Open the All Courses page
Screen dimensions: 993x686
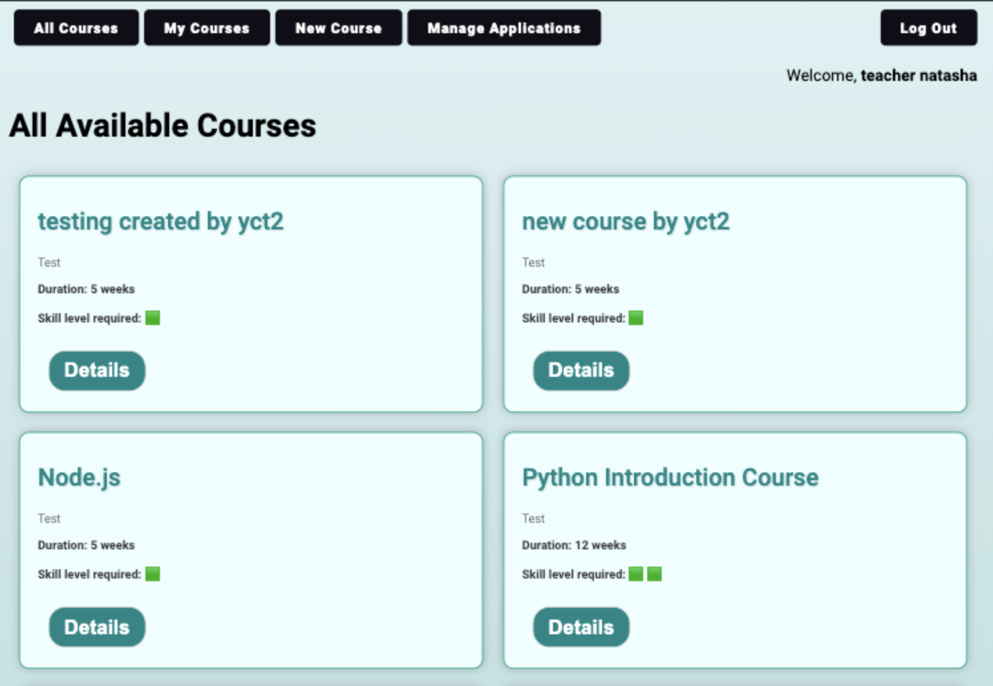click(76, 27)
